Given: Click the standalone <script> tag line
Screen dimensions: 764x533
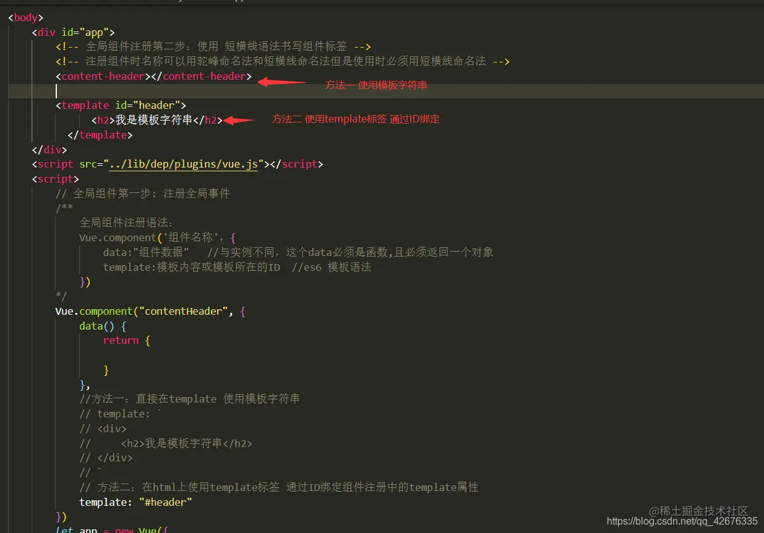Looking at the screenshot, I should 56,179.
